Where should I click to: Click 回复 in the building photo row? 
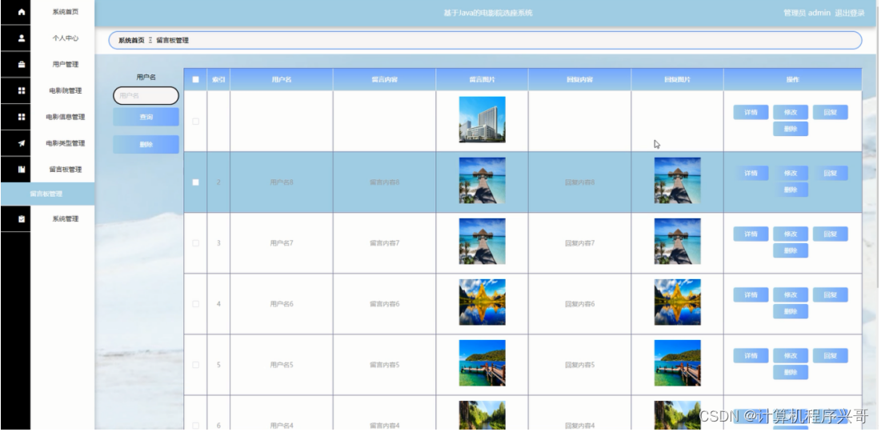831,112
